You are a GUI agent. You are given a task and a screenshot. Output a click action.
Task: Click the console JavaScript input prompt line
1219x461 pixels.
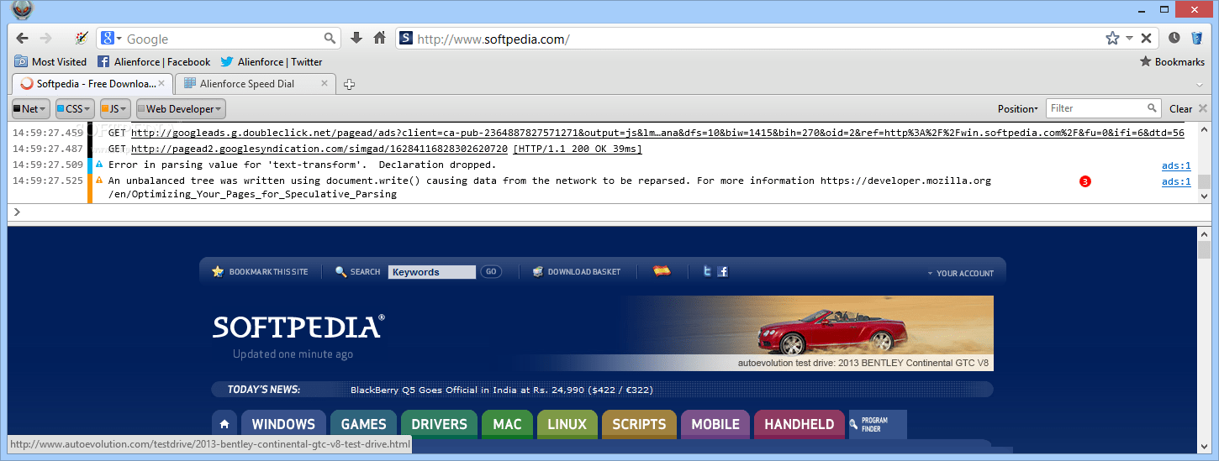(609, 212)
